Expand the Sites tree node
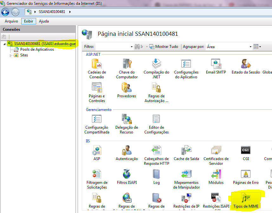The height and width of the screenshot is (213, 272). pos(10,55)
